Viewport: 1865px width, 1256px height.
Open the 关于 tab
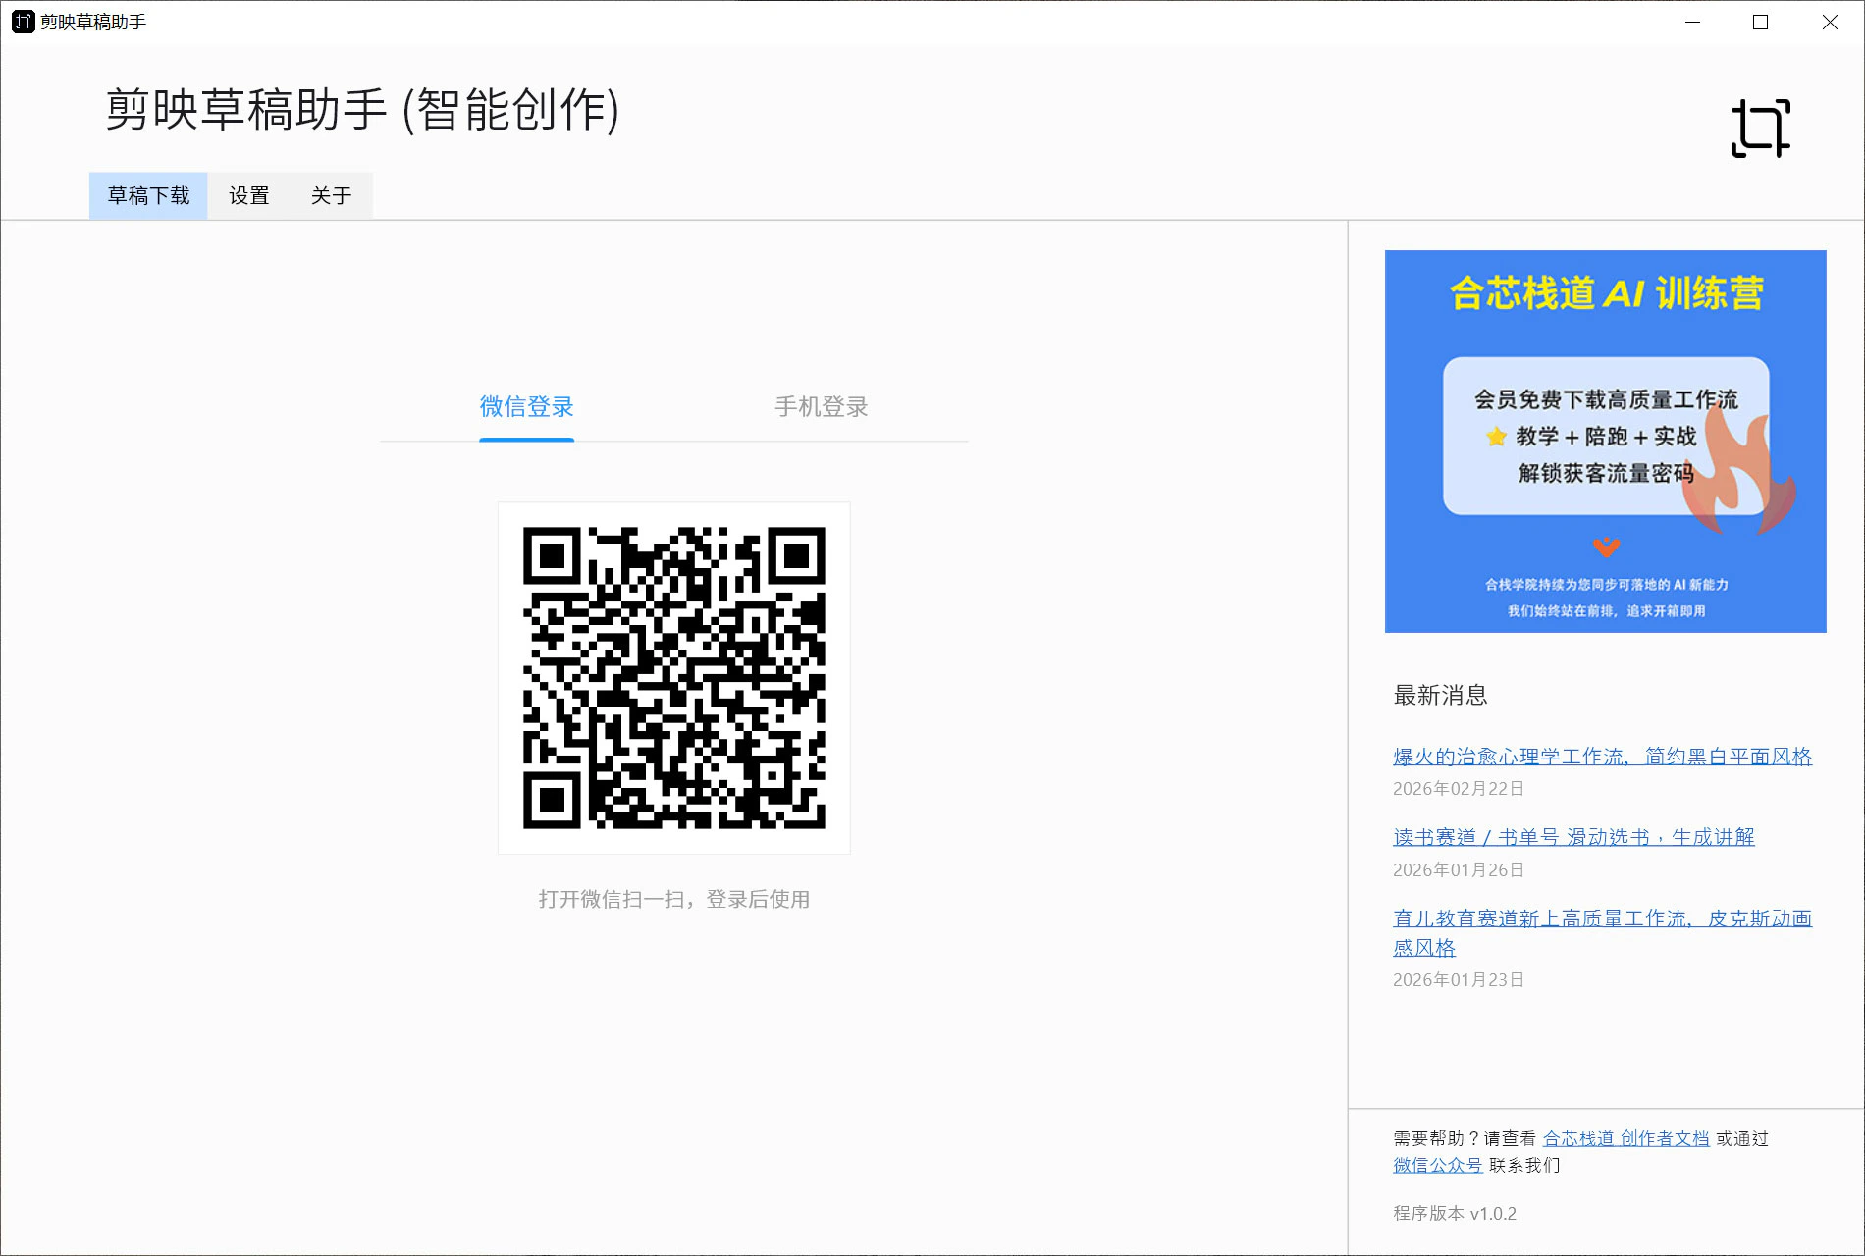(x=332, y=196)
